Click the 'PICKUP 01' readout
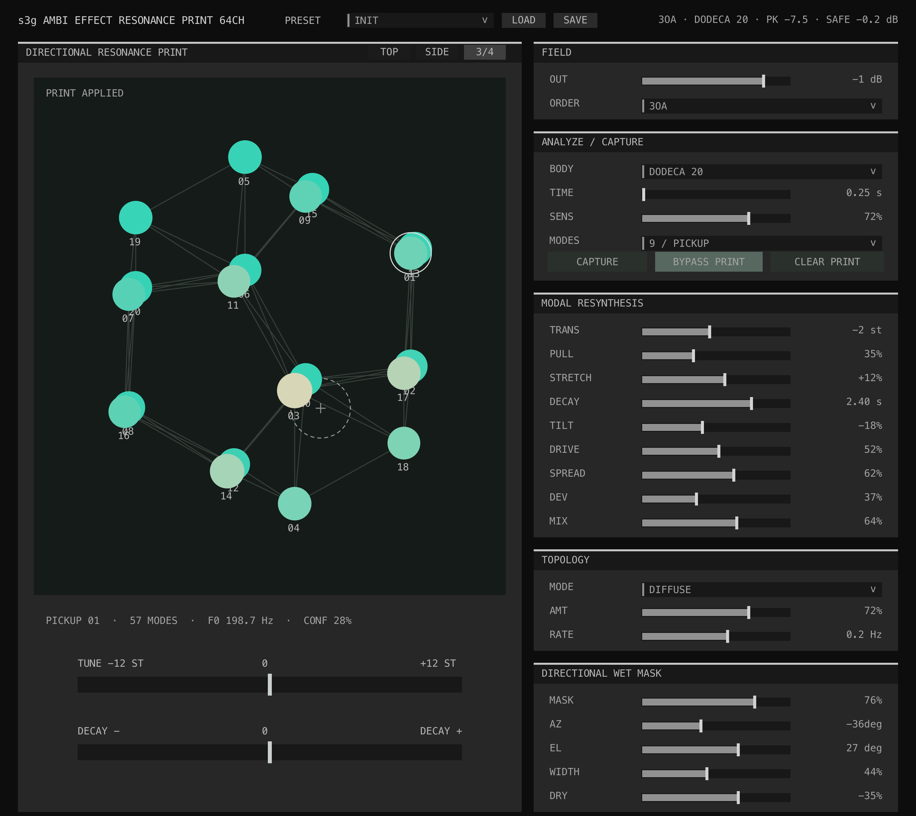Image resolution: width=916 pixels, height=816 pixels. tap(73, 621)
